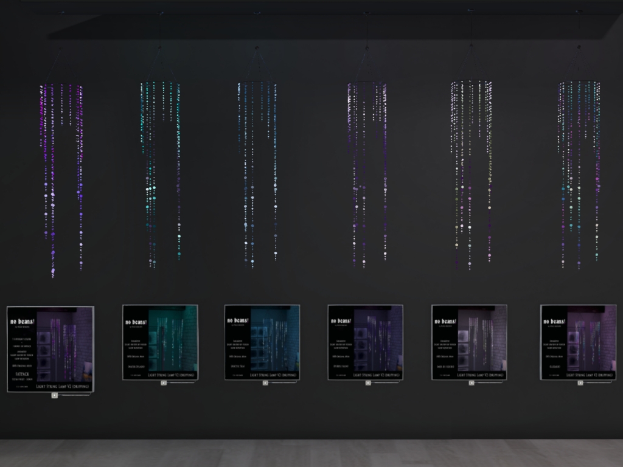Click the "no beans!" logo on Fatpack board

21,322
